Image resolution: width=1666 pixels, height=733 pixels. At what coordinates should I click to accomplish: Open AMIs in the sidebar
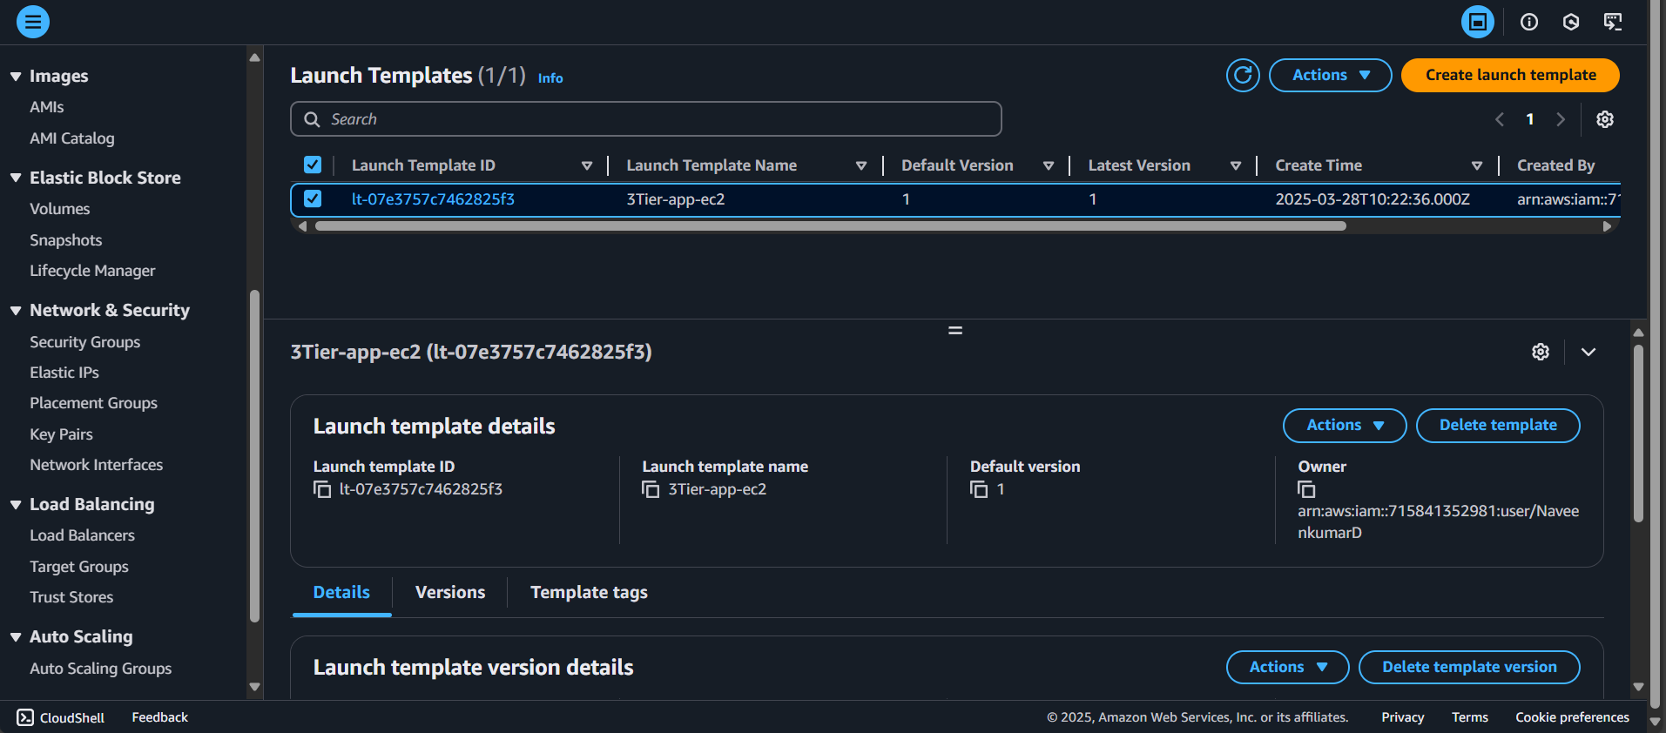tap(47, 107)
